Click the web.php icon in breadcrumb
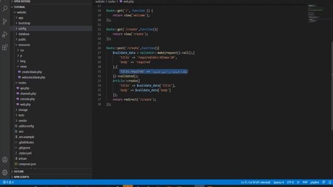Viewport: 333px width, 187px height. [121, 2]
